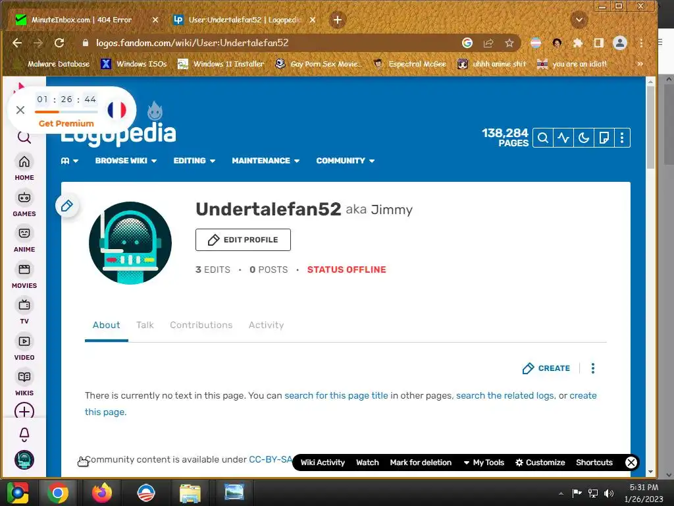Switch to the Activity tab

click(x=266, y=325)
